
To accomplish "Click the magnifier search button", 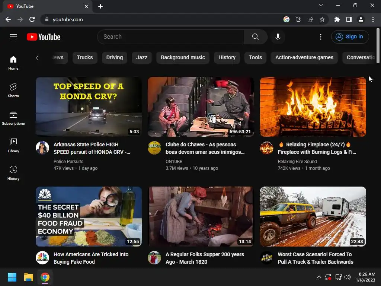I will [255, 37].
